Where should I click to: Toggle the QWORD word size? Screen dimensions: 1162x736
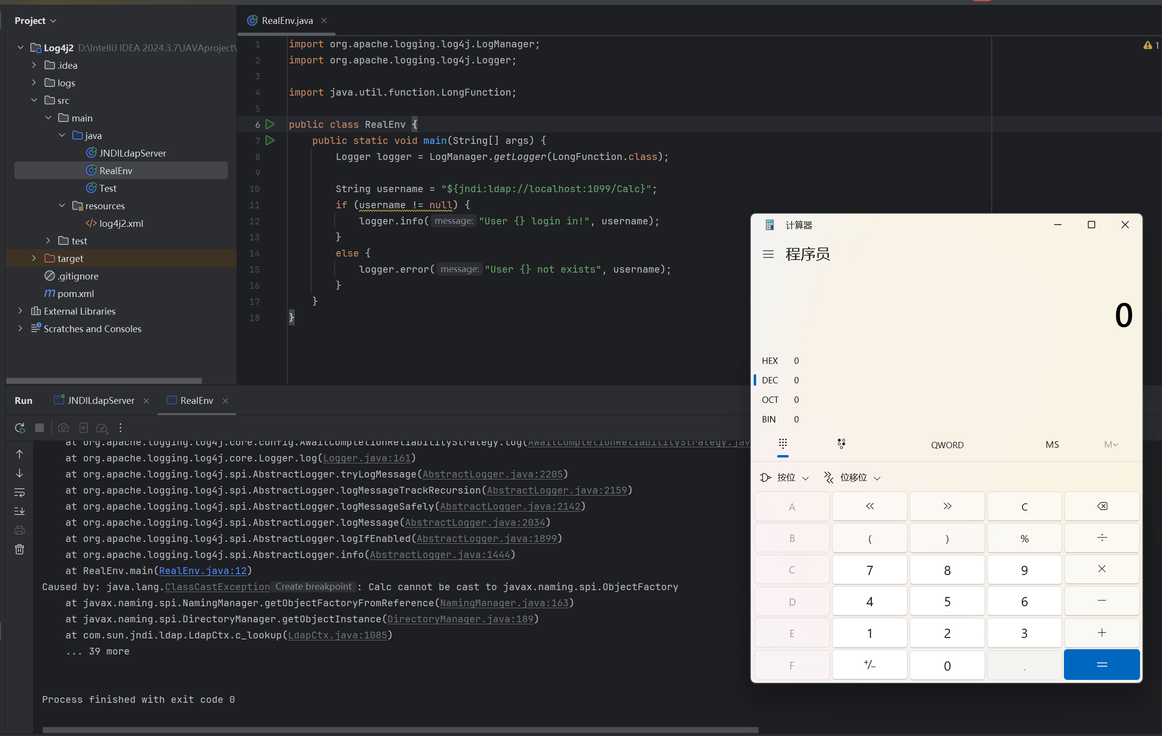(x=947, y=445)
